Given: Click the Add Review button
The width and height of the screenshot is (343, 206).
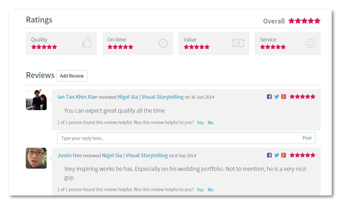Looking at the screenshot, I should pos(72,76).
